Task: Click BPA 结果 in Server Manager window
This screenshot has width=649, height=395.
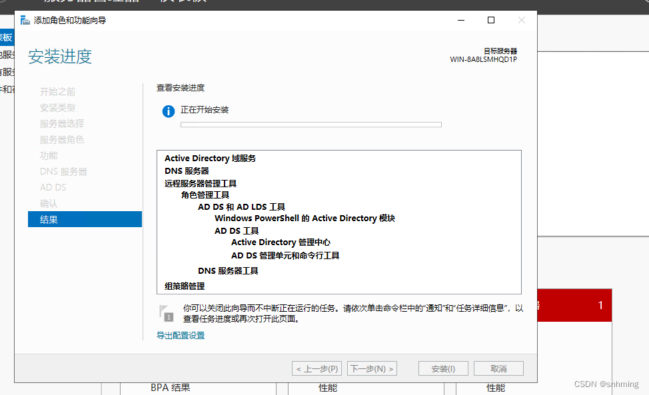Action: [170, 388]
